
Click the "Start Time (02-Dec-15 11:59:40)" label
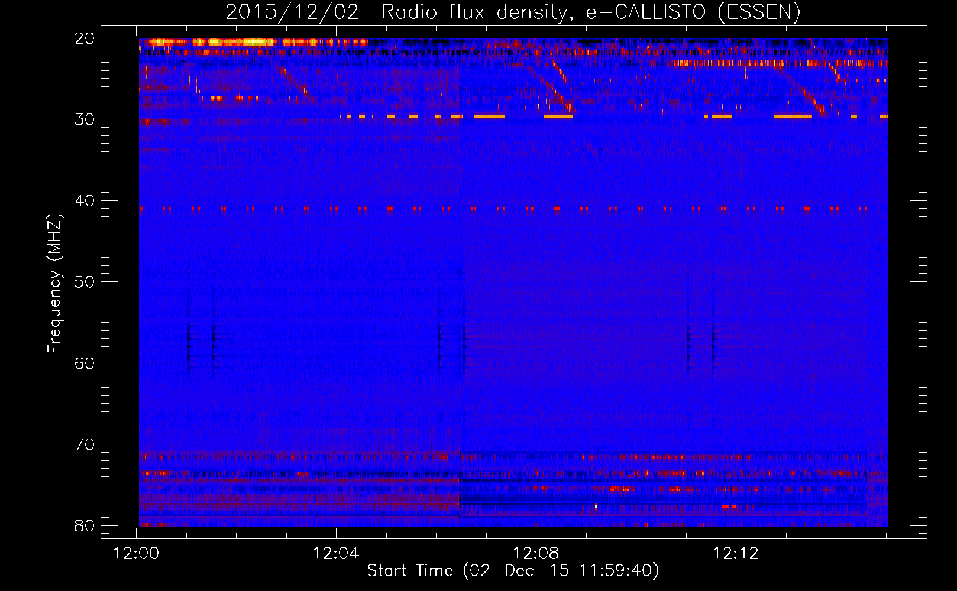[513, 571]
